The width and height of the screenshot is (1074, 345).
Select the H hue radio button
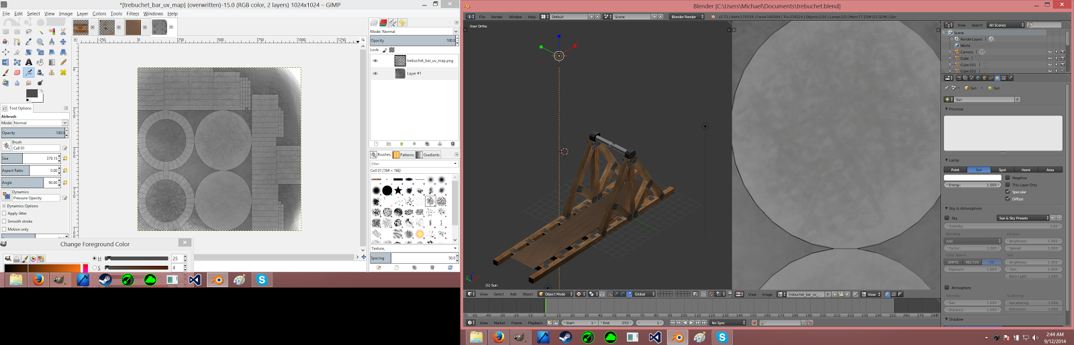coord(94,258)
